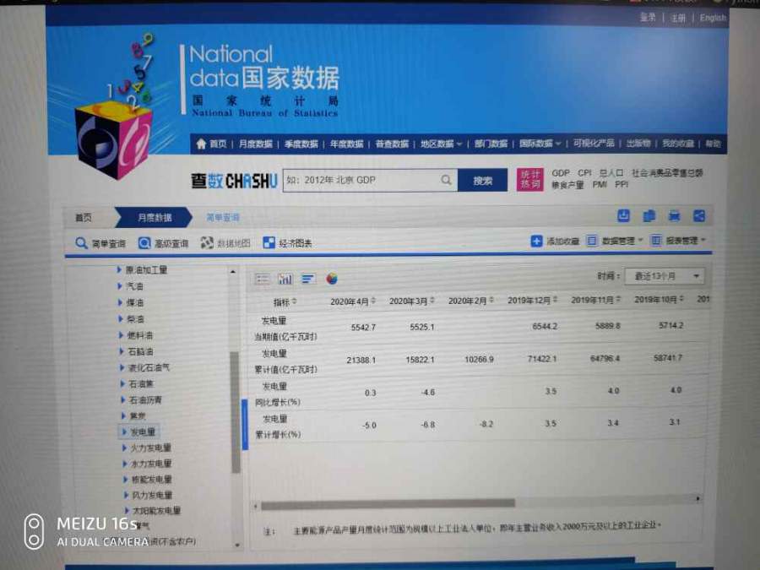The image size is (760, 570).
Task: Click the 查数 CHASHU logo
Action: (234, 182)
